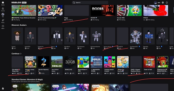This screenshot has height=91, width=174.
Task: Open the Tower Defense Simulator game card
Action: point(24,13)
